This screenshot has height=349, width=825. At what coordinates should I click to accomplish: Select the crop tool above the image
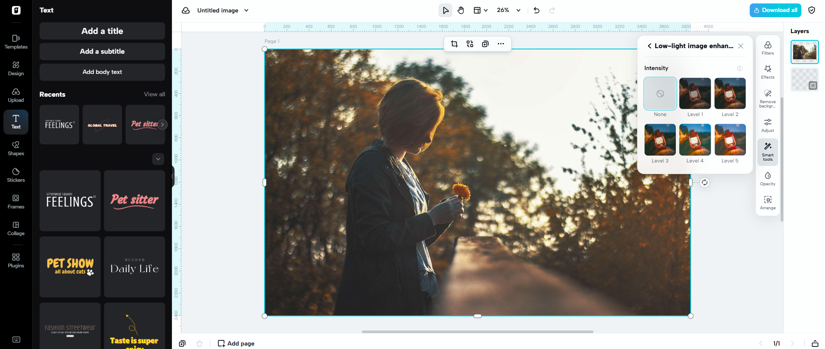point(454,44)
